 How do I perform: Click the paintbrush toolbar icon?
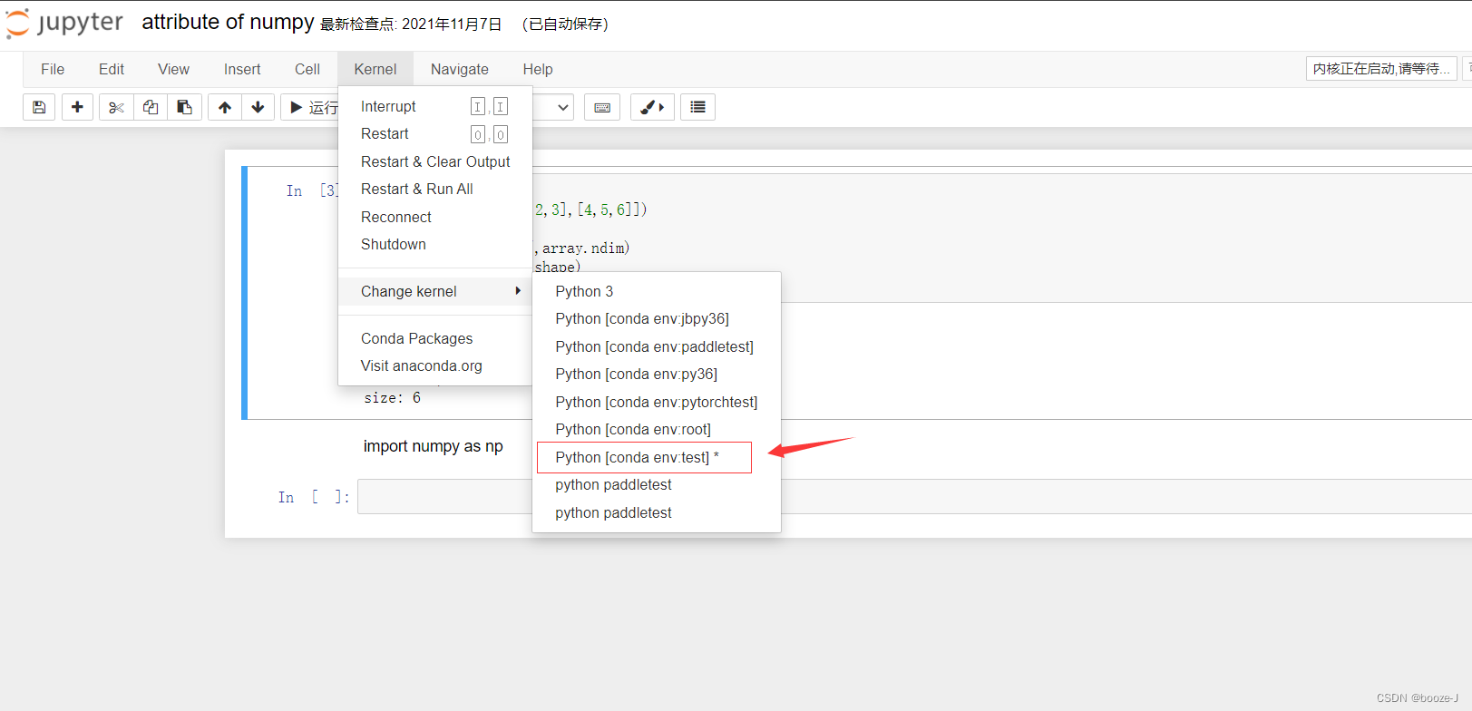(652, 107)
